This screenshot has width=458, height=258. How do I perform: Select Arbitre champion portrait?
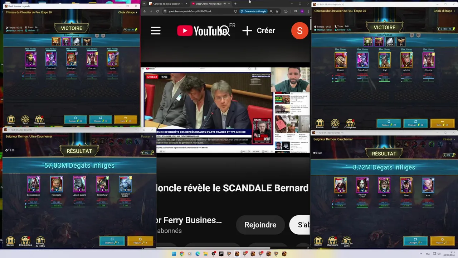pos(406,60)
